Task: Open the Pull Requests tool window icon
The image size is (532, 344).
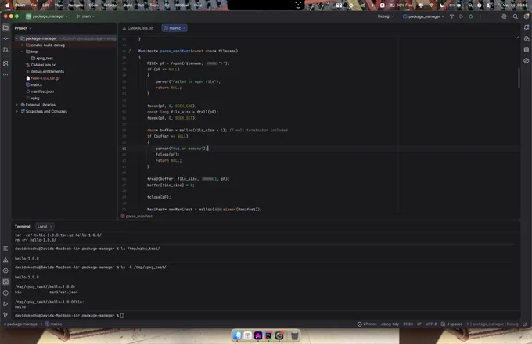Action: tap(5, 50)
